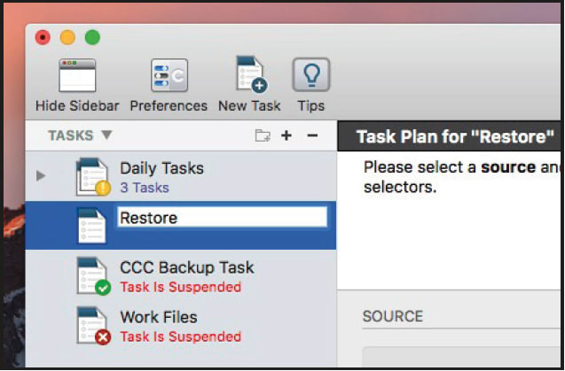565x371 pixels.
Task: Click the CCC Backup Task icon
Action: 92,275
